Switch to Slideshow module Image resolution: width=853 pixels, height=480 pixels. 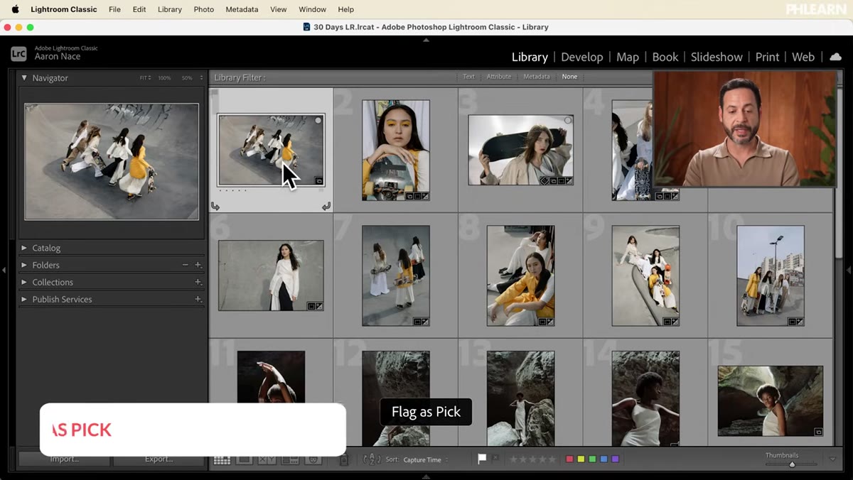pyautogui.click(x=717, y=57)
